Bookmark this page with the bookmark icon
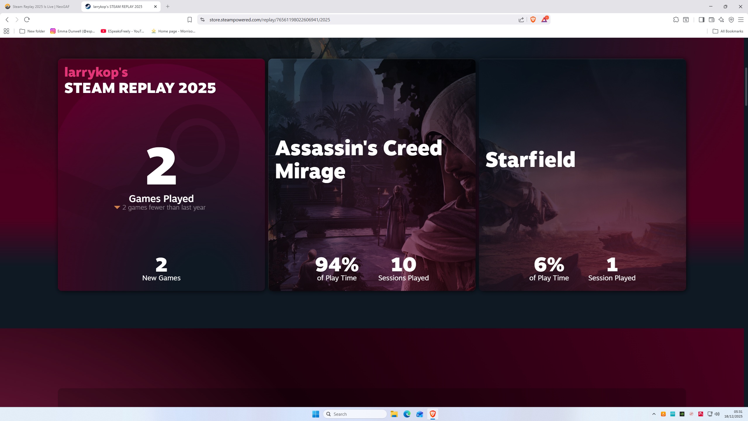This screenshot has height=421, width=748. 190,20
